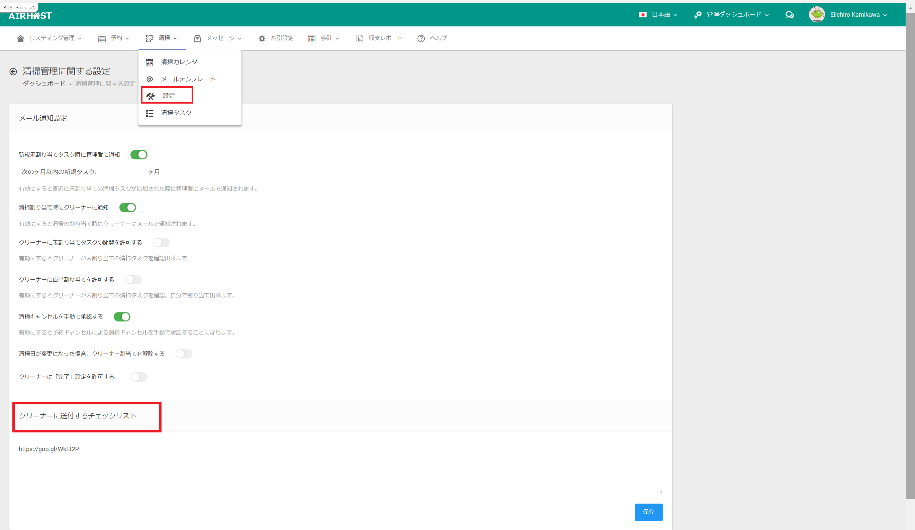Choose 清掃タスク in the dropdown menu

point(176,113)
